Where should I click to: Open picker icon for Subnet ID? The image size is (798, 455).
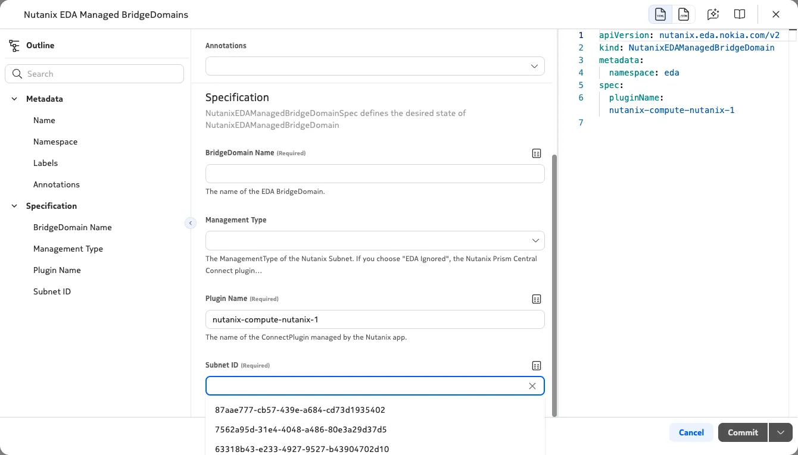click(537, 366)
